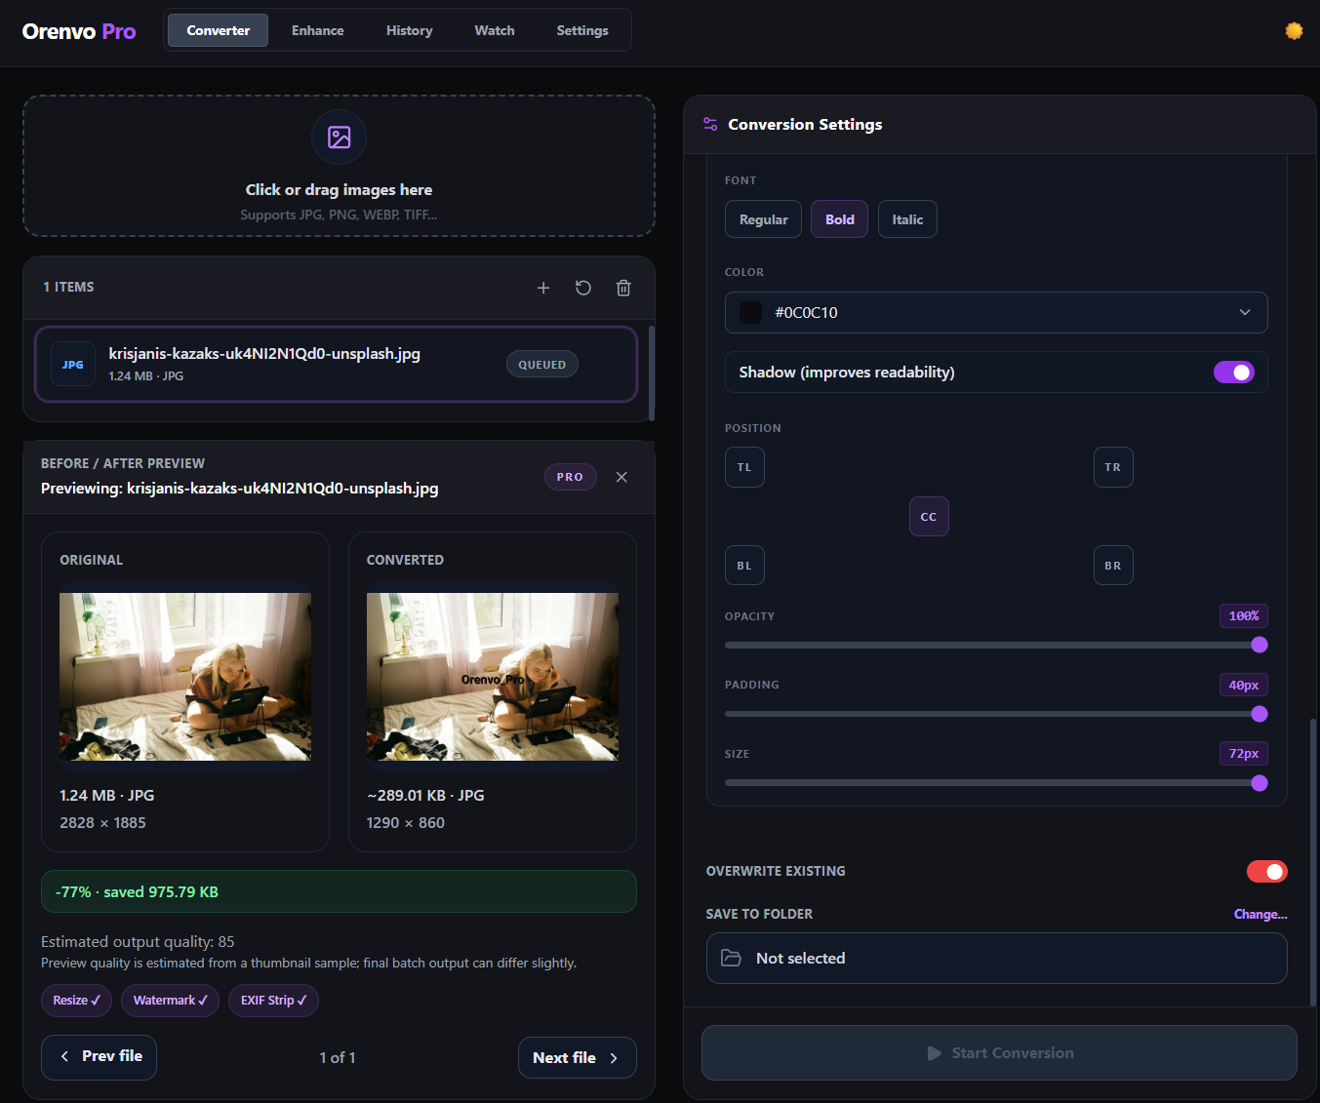Click the -77% saved 975.79 KB banner
The image size is (1320, 1103).
[339, 891]
